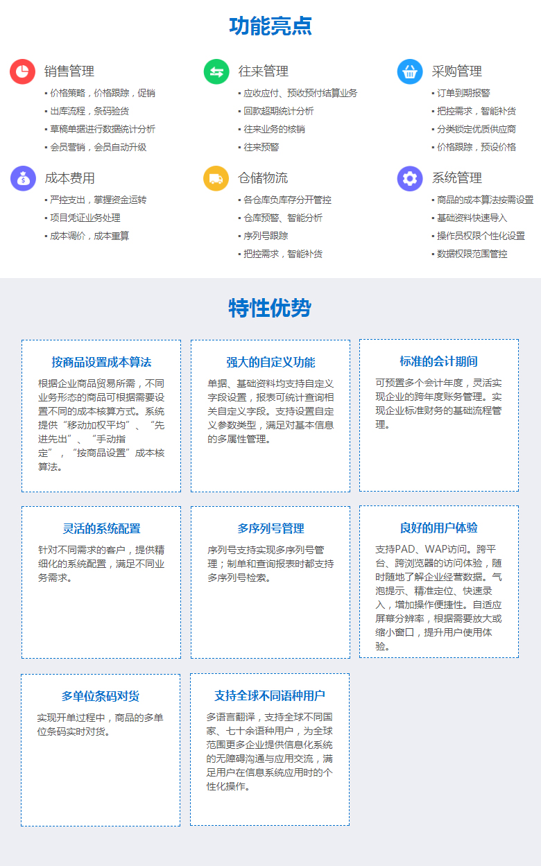Screen dimensions: 541x866
Task: Click the 良好的用户体验 card title
Action: pyautogui.click(x=439, y=528)
